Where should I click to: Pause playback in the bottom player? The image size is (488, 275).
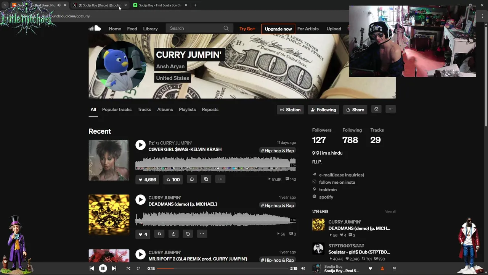tap(103, 269)
